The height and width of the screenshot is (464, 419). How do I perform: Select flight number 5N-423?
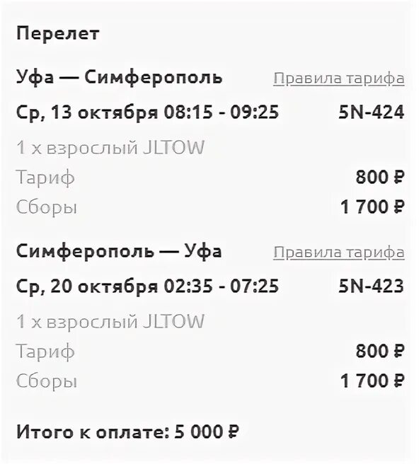click(372, 286)
